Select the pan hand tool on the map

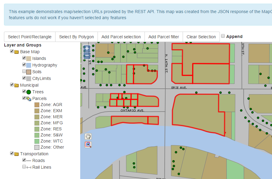(88, 136)
